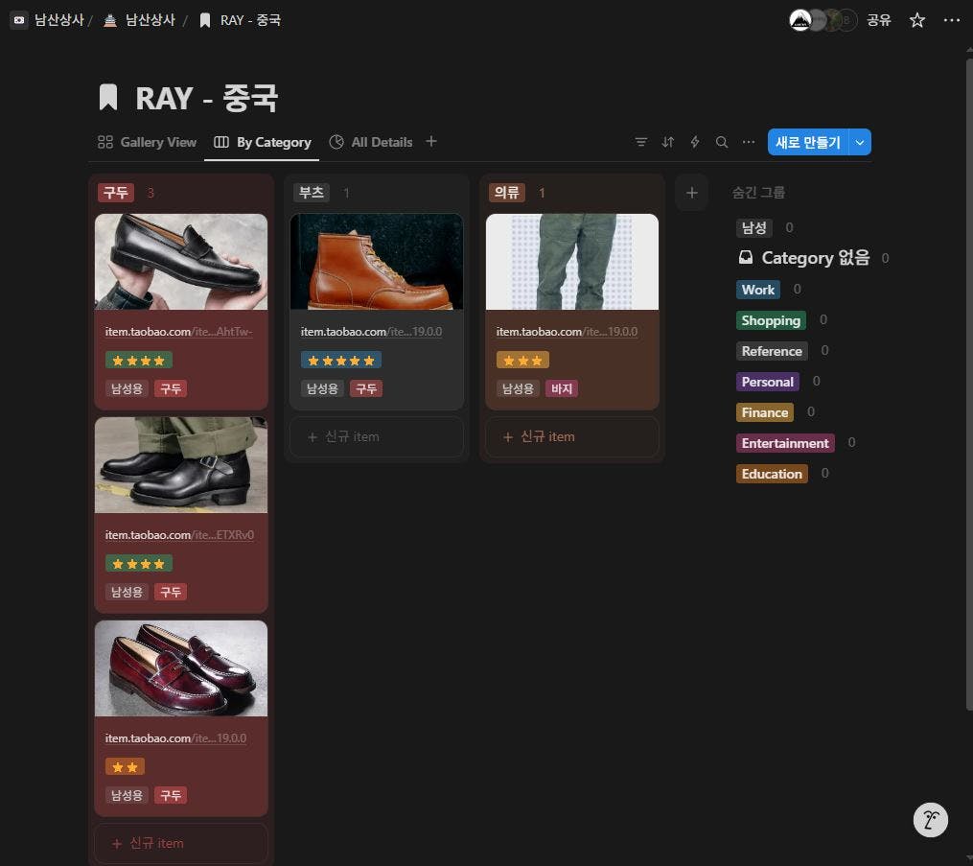Select hidden group Reference

(x=772, y=351)
